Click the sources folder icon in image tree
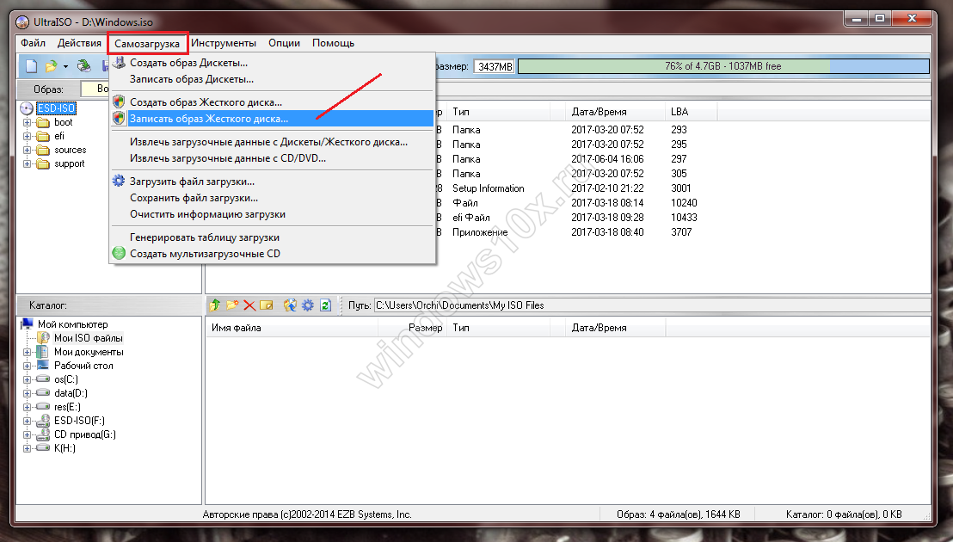Viewport: 953px width, 542px height. (x=42, y=150)
